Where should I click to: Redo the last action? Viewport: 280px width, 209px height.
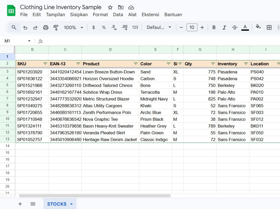[x=35, y=27]
